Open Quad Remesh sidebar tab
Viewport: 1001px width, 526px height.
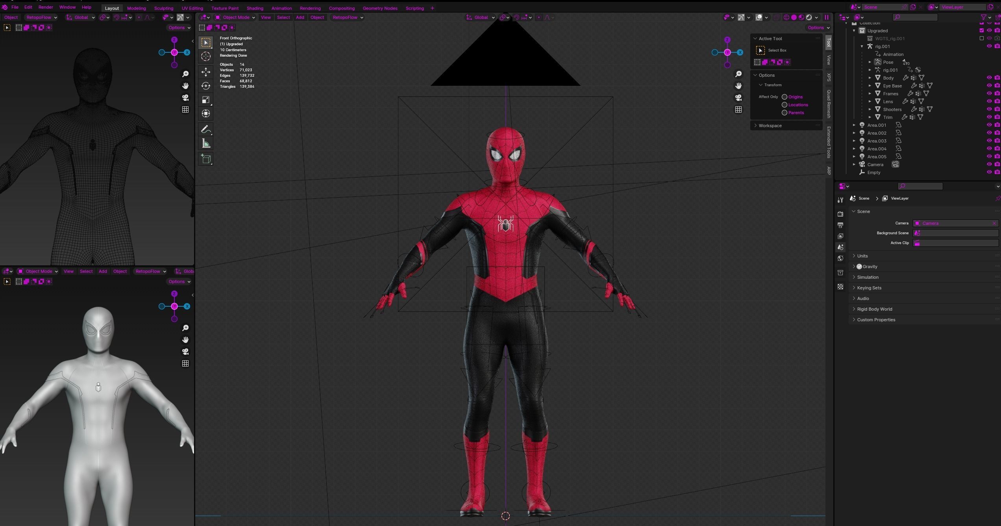pos(829,104)
